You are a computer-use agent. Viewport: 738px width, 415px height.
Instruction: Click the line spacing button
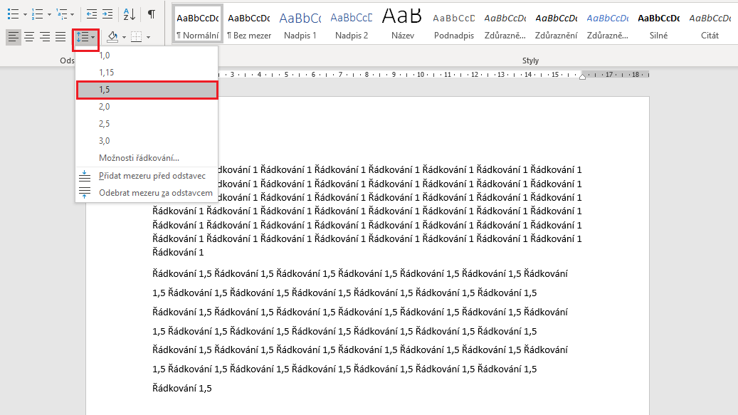click(85, 37)
